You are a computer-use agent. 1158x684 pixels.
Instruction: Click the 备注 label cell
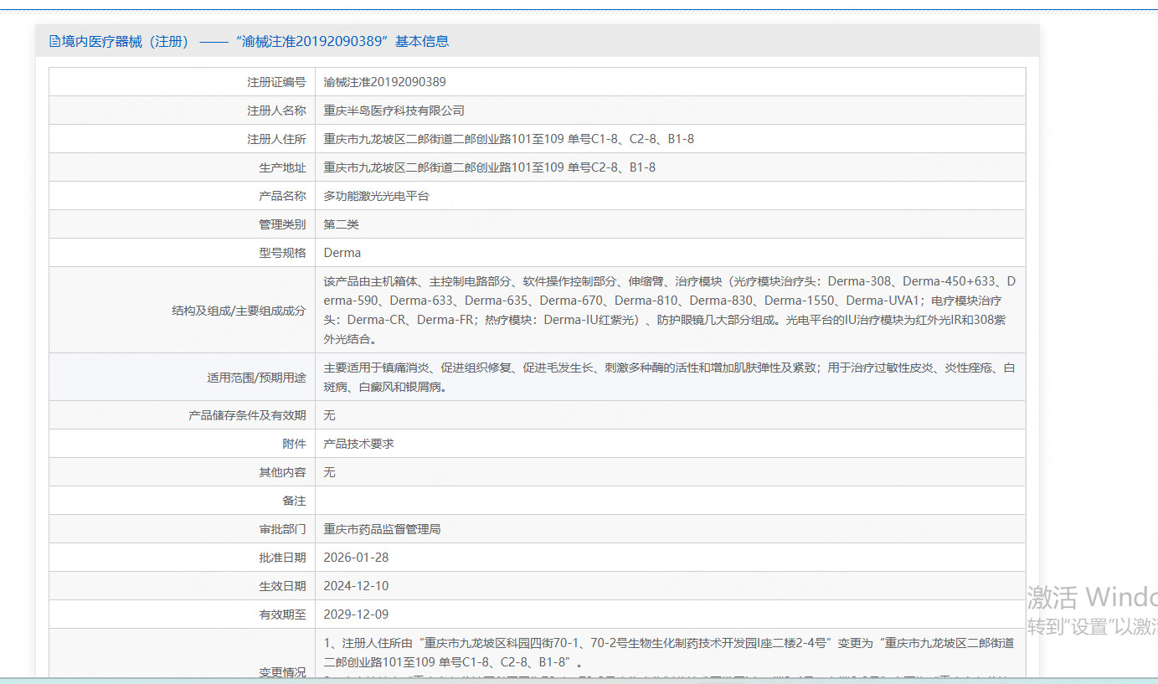coord(183,501)
